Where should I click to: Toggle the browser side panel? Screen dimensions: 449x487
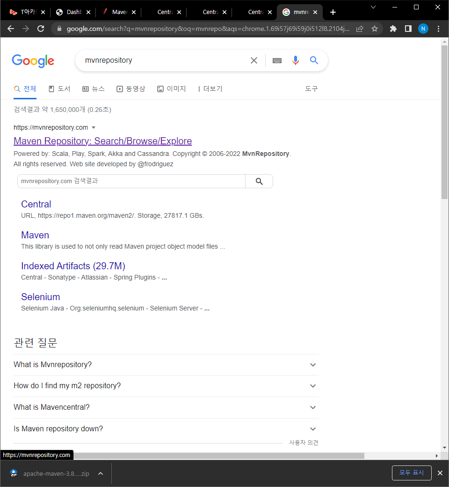click(408, 29)
